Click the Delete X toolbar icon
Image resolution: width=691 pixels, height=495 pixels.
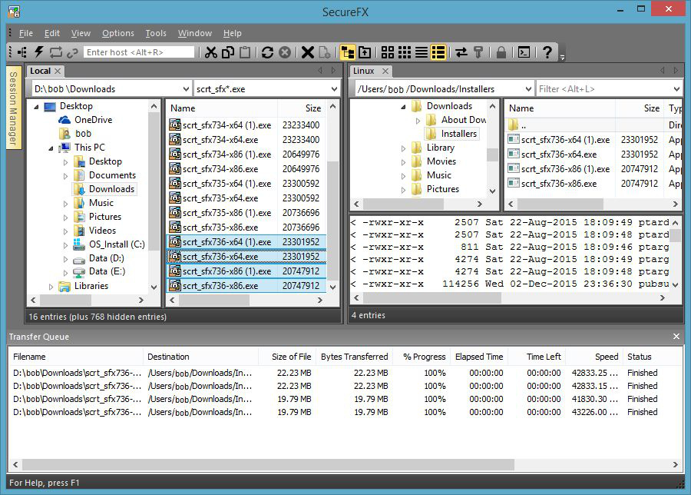coord(307,52)
